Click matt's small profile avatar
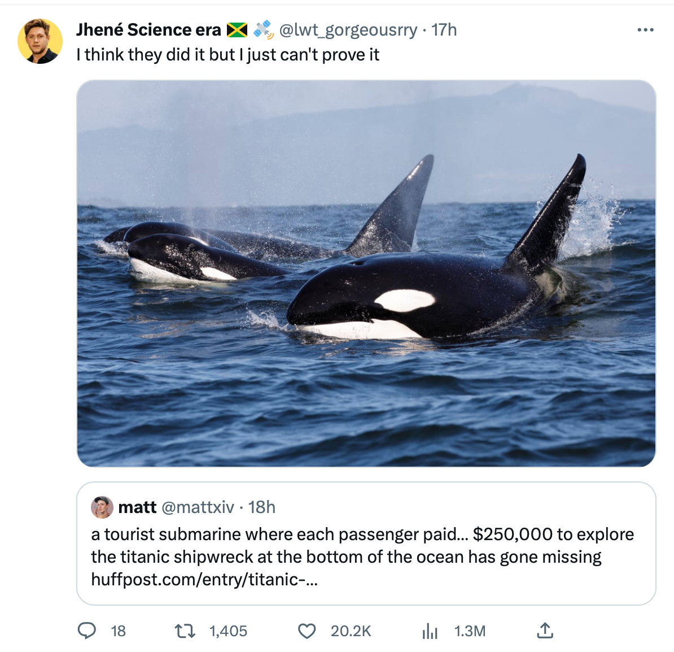674x652 pixels. coord(102,507)
